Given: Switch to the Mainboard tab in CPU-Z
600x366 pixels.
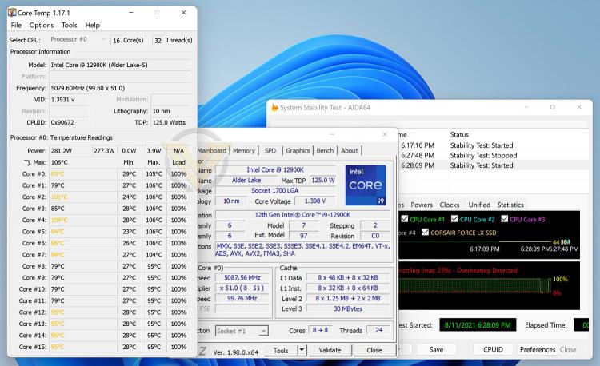Looking at the screenshot, I should [x=212, y=150].
